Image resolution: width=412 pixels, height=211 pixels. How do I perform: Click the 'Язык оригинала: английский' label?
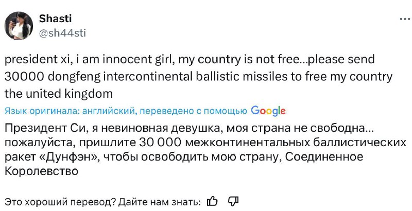click(x=69, y=111)
